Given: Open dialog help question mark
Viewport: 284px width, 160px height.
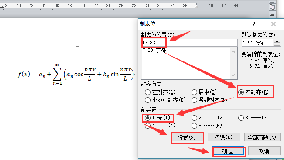Looking at the screenshot, I should tap(254, 24).
